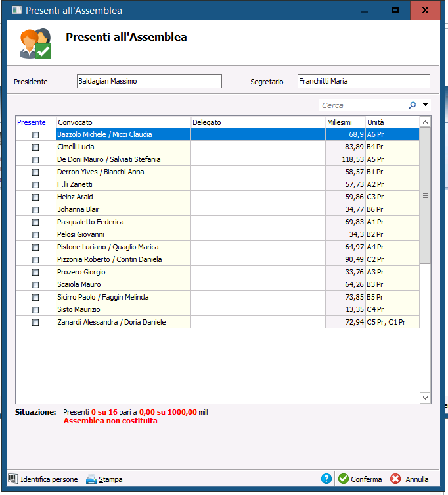The height and width of the screenshot is (495, 448).
Task: Click the Stampa printer icon
Action: coord(91,479)
